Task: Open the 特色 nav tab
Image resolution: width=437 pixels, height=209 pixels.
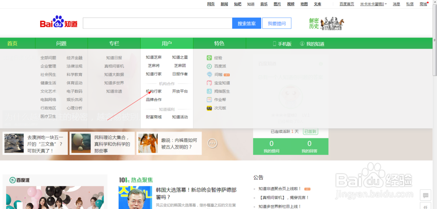Action: coord(219,43)
